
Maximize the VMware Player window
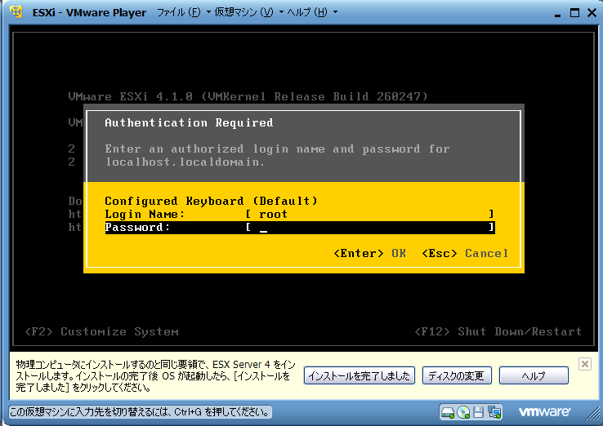[x=574, y=13]
